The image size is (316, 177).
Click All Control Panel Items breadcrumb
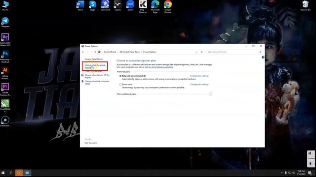[129, 52]
